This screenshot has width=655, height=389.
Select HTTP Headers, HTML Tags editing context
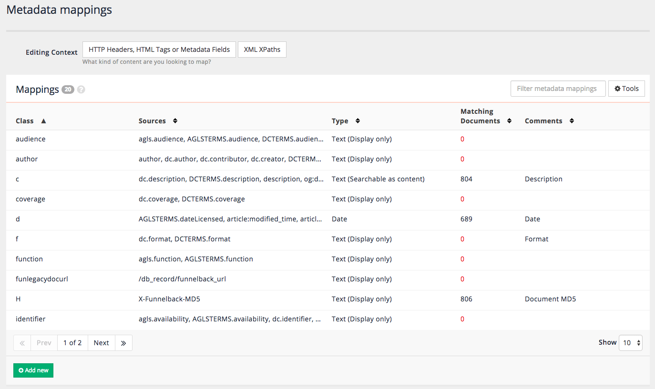tap(159, 49)
